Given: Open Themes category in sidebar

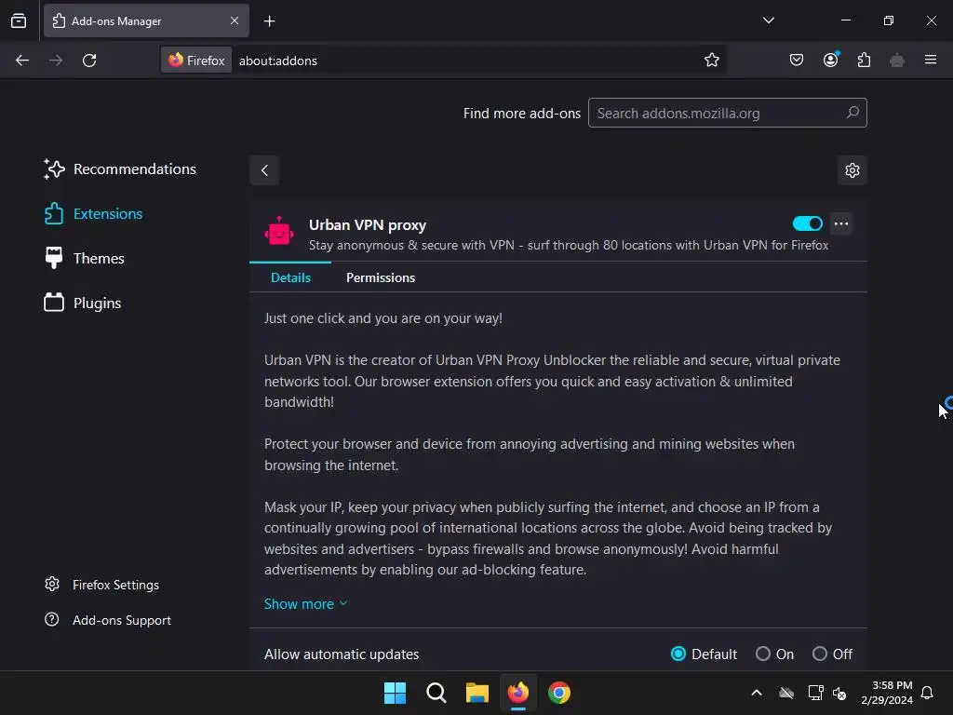Looking at the screenshot, I should (84, 259).
